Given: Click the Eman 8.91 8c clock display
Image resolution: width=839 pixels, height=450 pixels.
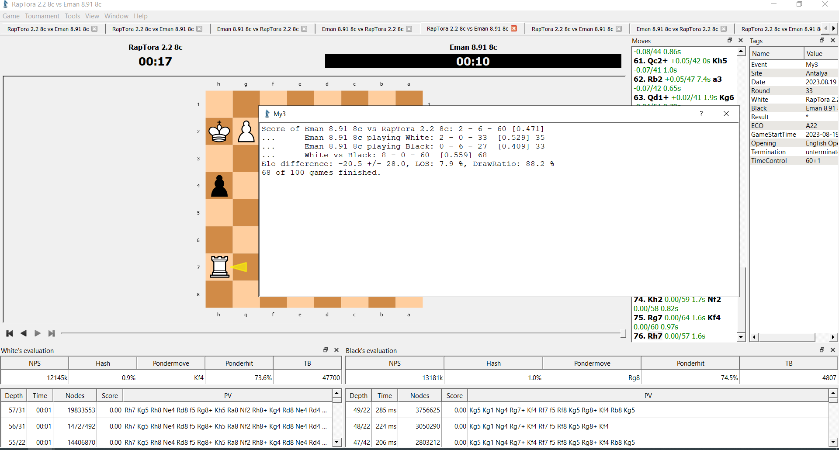Looking at the screenshot, I should 473,61.
